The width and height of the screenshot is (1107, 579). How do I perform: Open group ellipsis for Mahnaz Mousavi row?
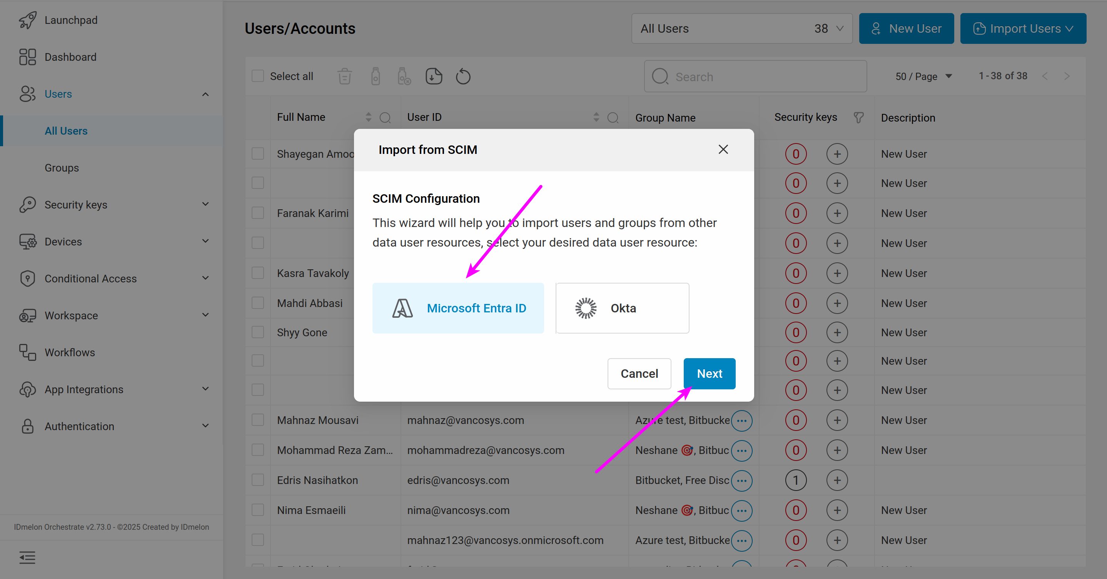742,420
